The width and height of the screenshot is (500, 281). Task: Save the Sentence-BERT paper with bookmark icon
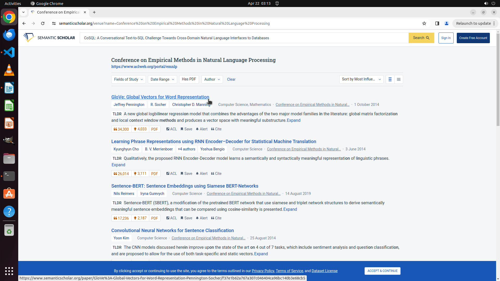point(186,218)
